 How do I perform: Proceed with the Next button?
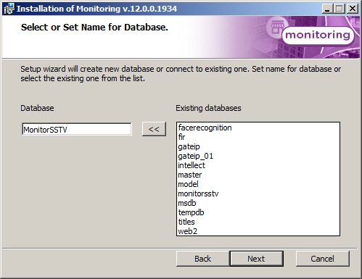tap(256, 259)
